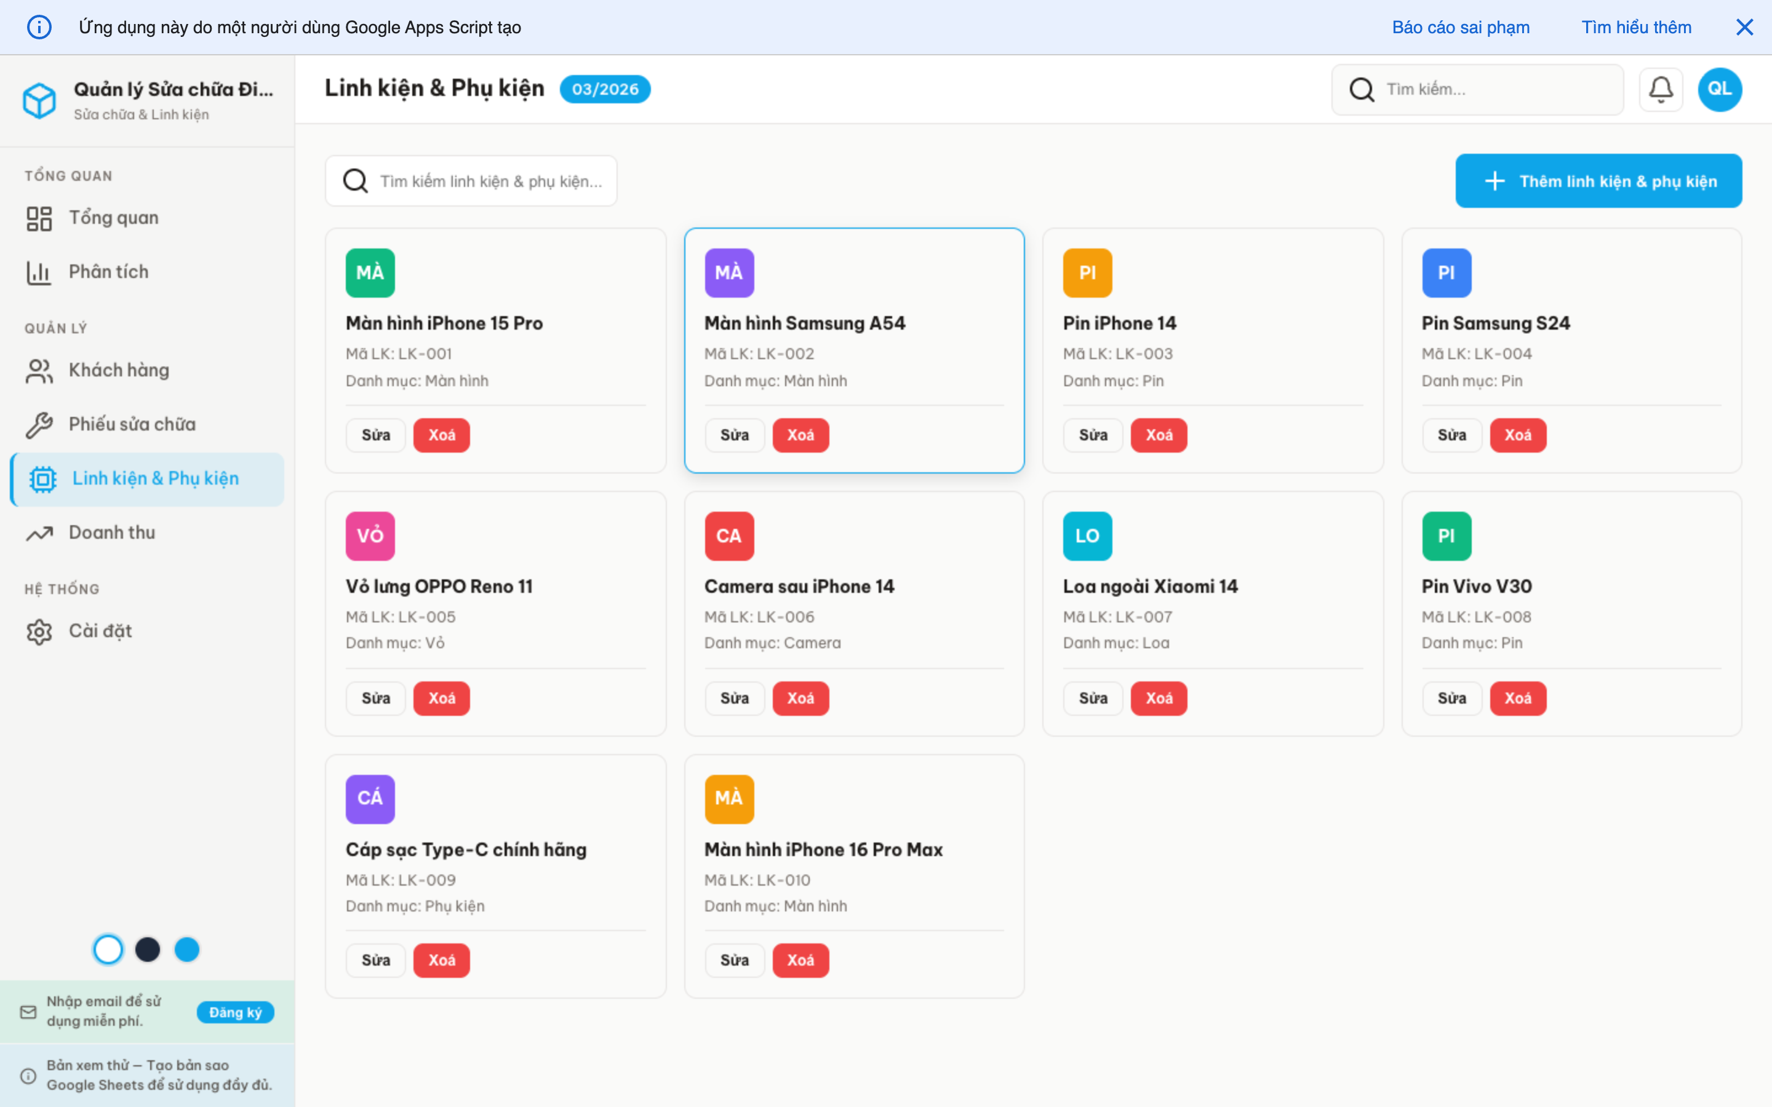Screen dimensions: 1772x1107
Task: Open the Tổng quan menu item
Action: coord(113,218)
